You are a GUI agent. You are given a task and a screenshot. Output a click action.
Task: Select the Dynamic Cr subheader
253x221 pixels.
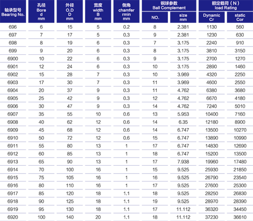coord(212,17)
